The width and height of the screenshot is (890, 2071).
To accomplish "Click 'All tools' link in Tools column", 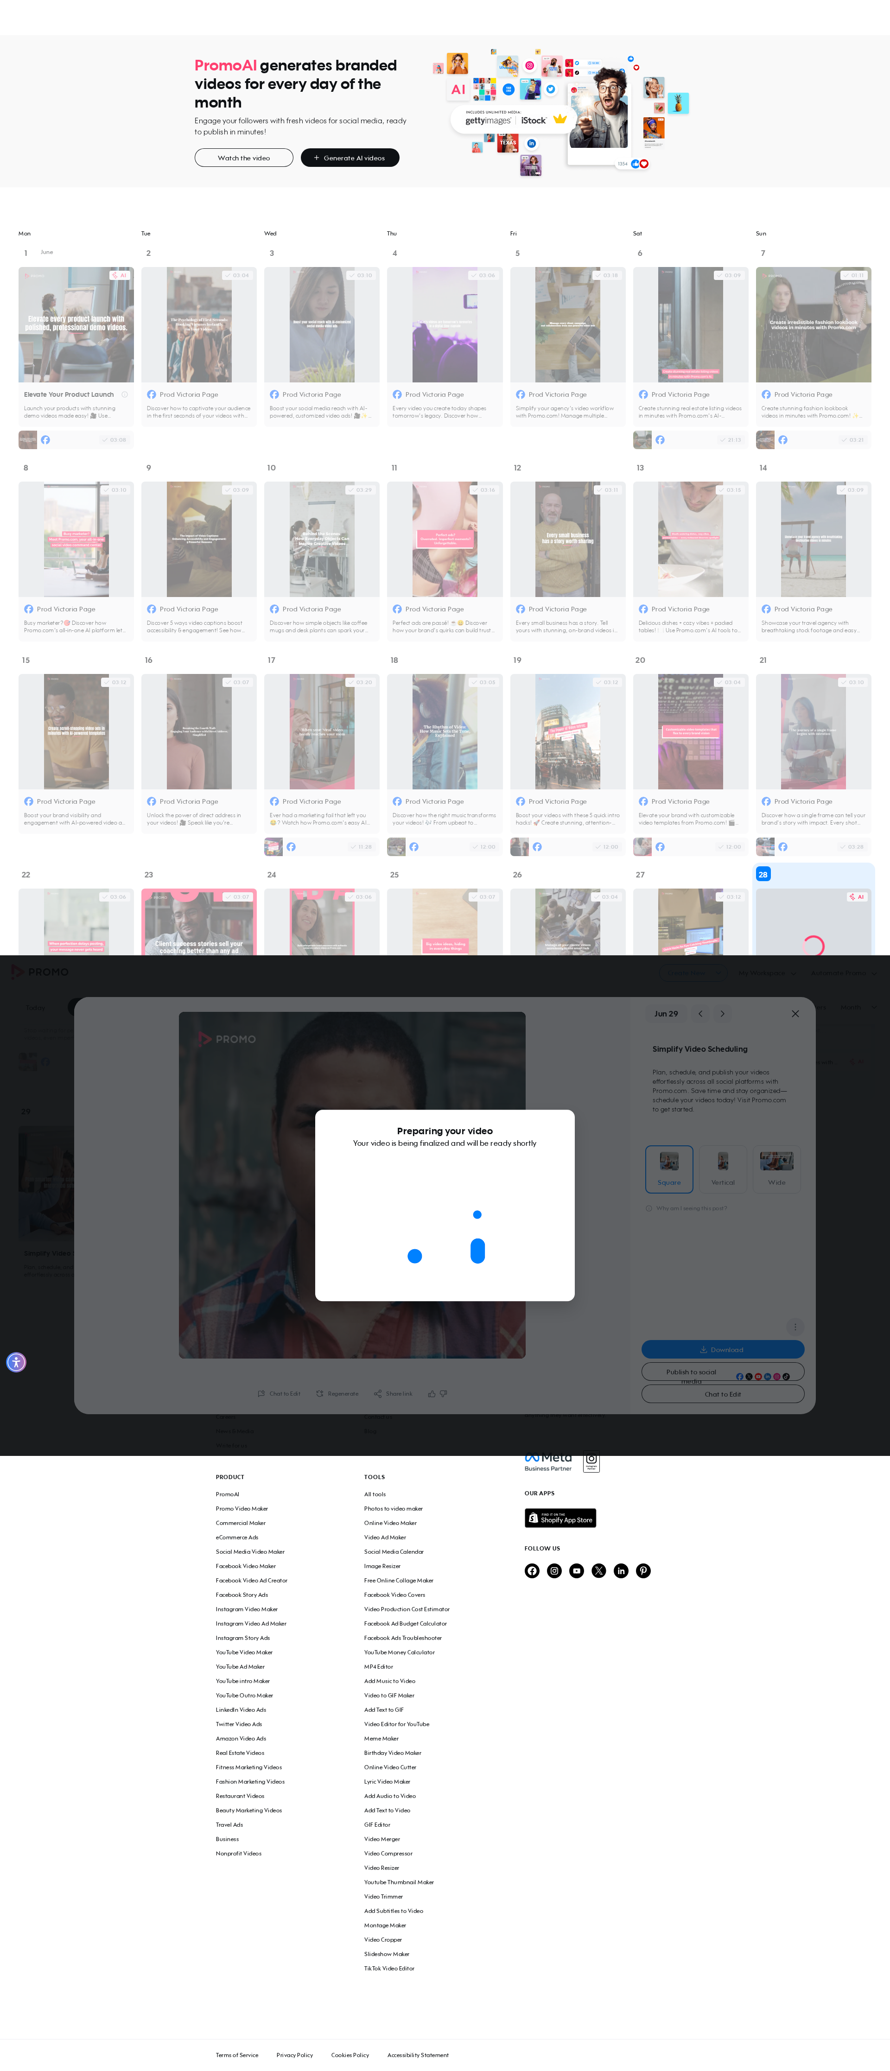I will click(375, 1494).
